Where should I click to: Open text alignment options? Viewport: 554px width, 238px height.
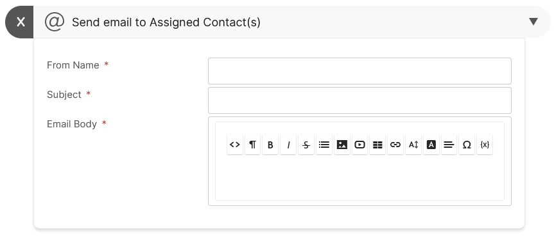click(x=449, y=145)
